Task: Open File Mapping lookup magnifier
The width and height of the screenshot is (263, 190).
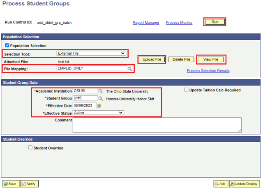Action: click(x=130, y=69)
